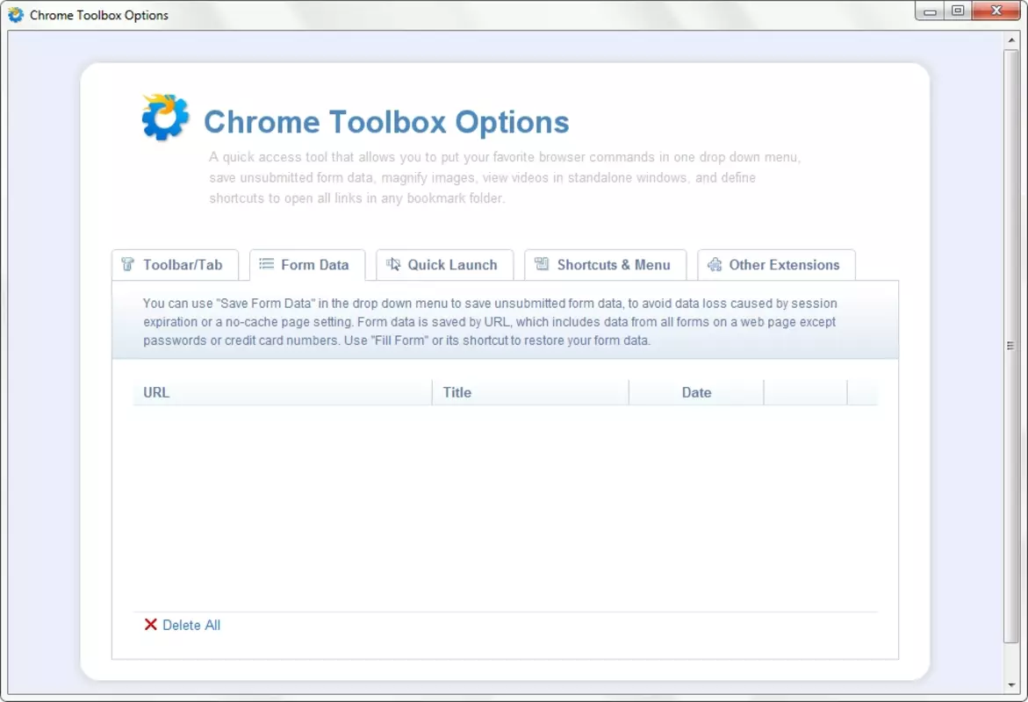Click the title bar app icon
The height and width of the screenshot is (702, 1028).
(x=16, y=14)
